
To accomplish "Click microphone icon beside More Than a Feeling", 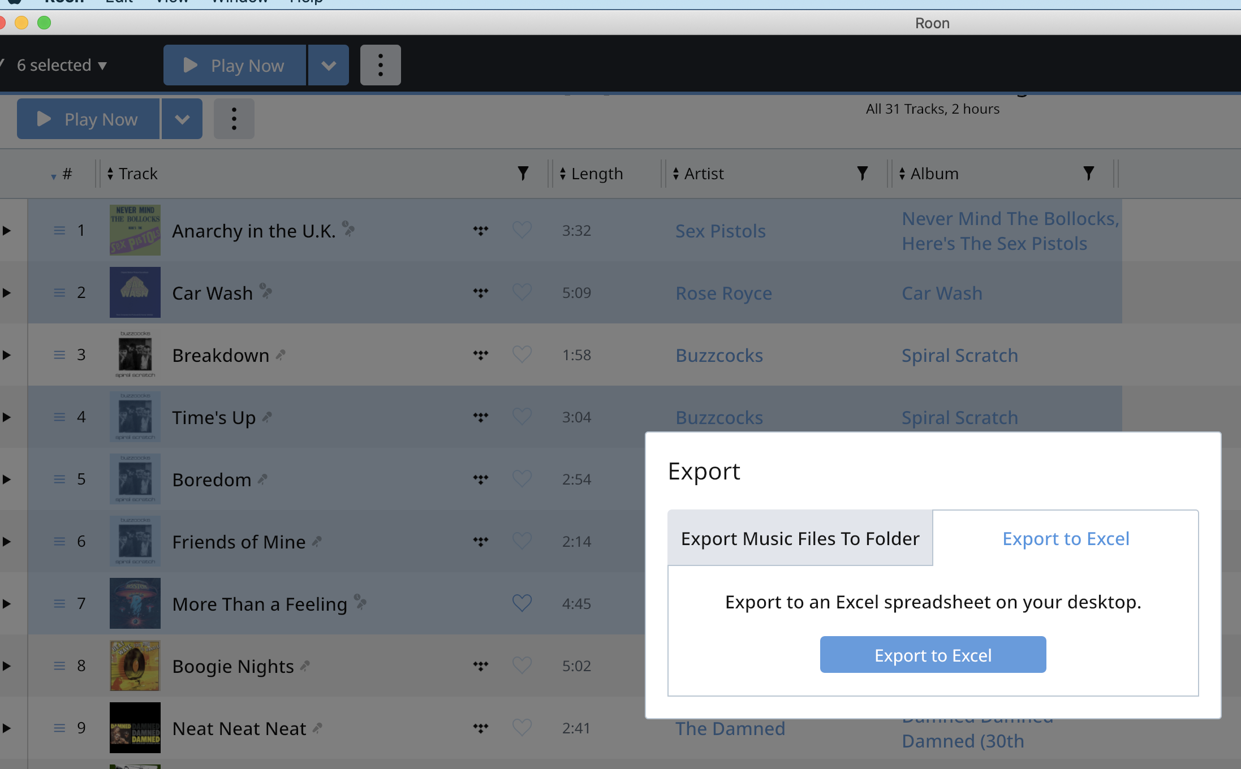I will tap(360, 602).
